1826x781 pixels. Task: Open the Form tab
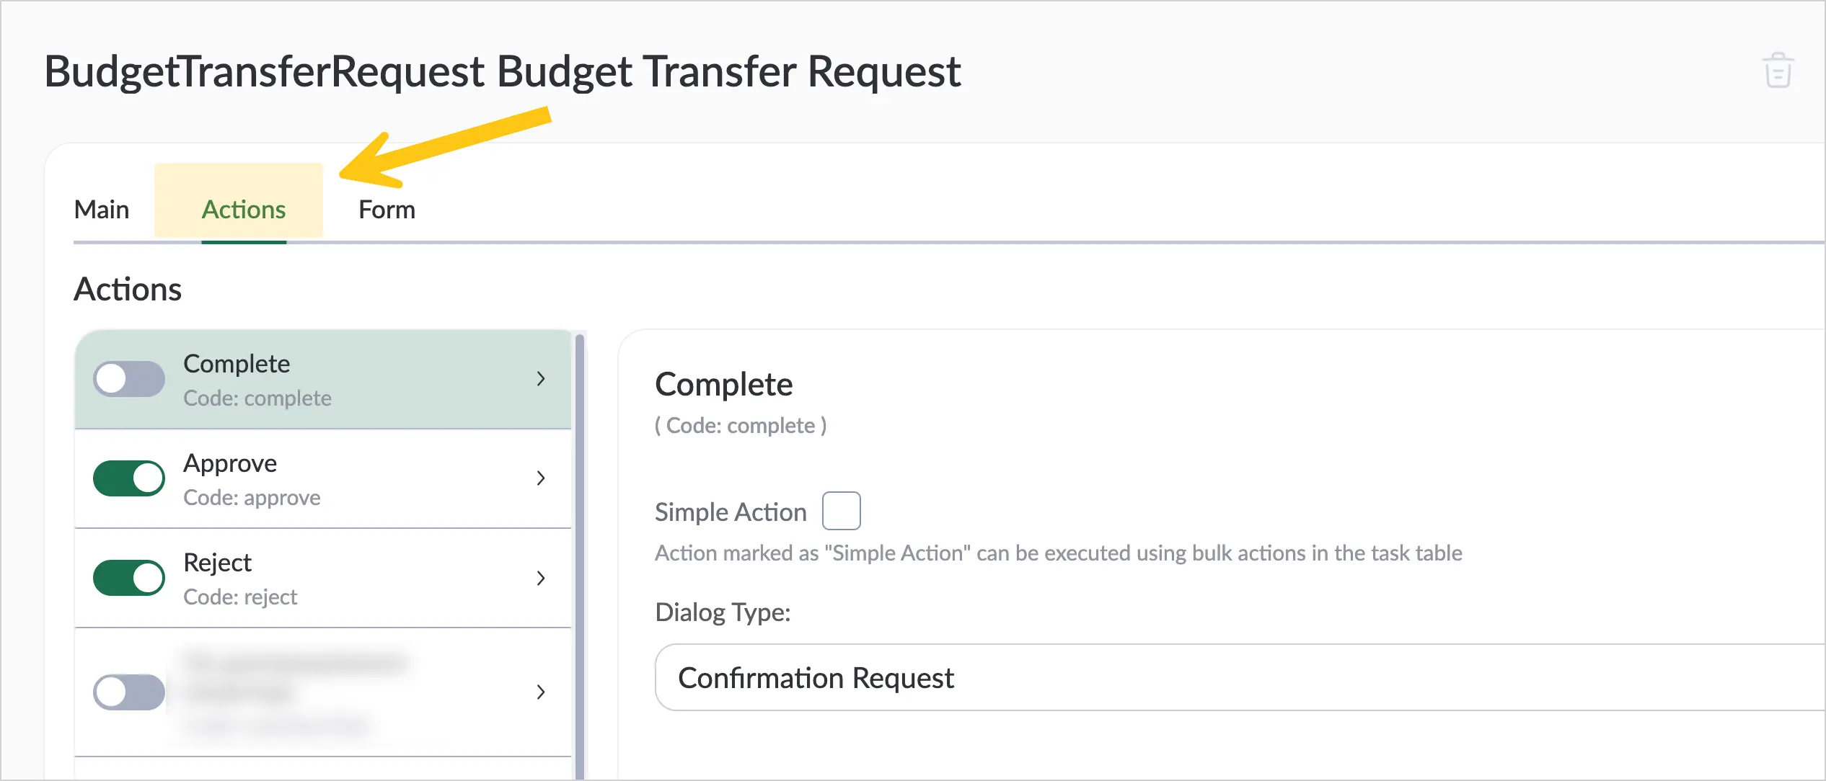(387, 210)
